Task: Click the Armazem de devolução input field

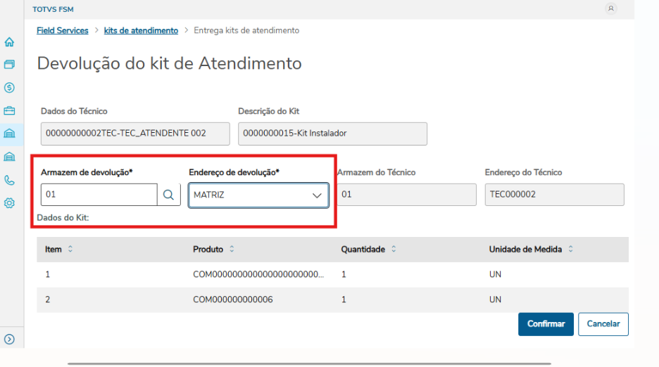Action: tap(99, 195)
